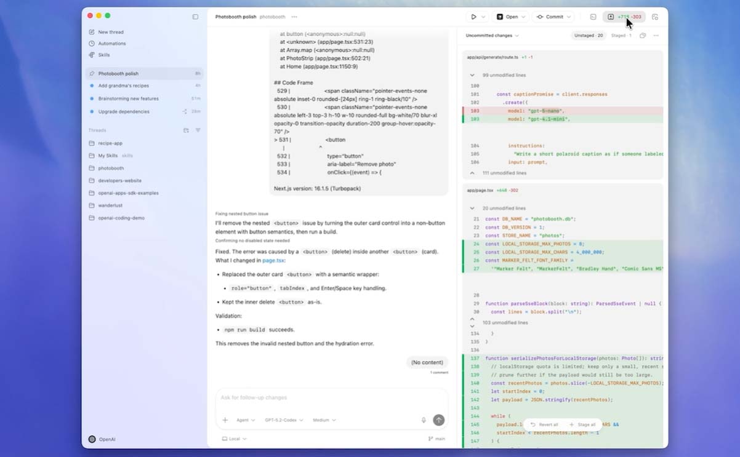Image resolution: width=740 pixels, height=457 pixels.
Task: Click the Stage all button
Action: tap(582, 424)
